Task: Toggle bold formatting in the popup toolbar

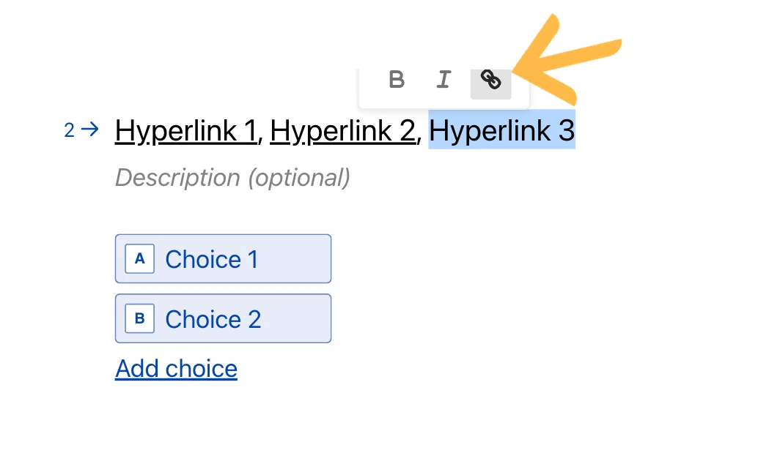Action: (397, 80)
